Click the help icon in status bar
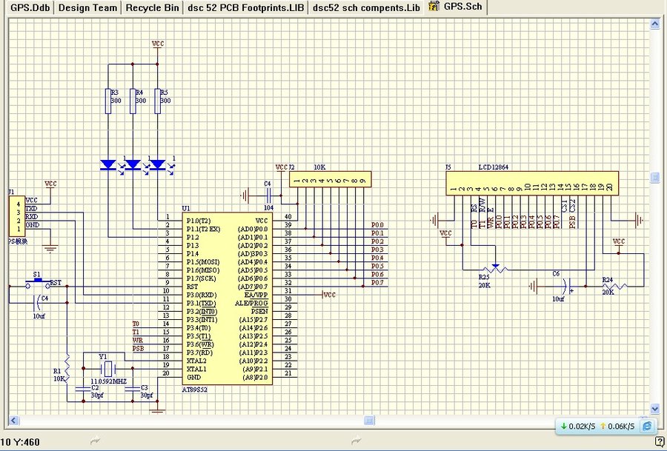This screenshot has height=451, width=667. [x=659, y=441]
